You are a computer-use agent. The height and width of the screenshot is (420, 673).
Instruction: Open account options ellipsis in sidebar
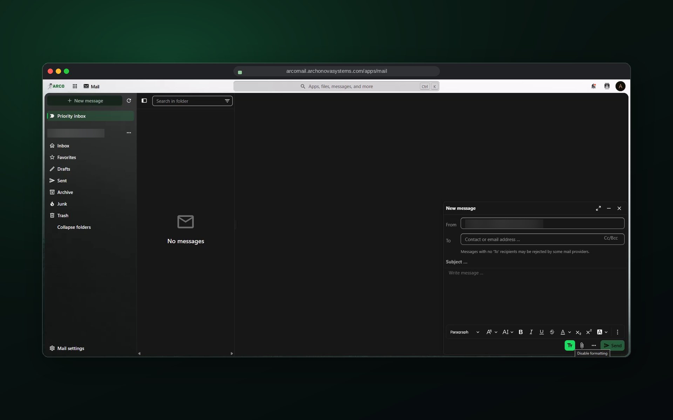click(129, 133)
